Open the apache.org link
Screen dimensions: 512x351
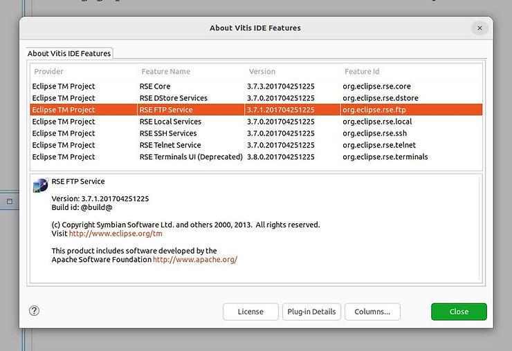(195, 260)
